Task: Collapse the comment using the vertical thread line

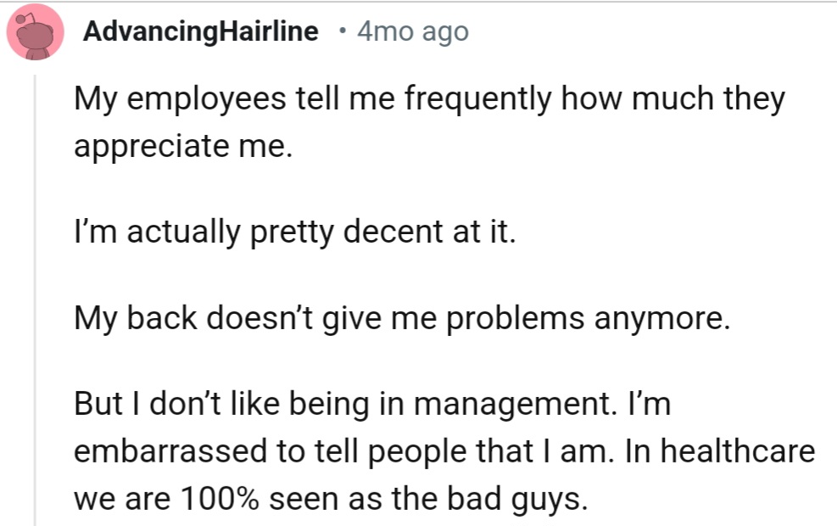Action: coord(36,297)
